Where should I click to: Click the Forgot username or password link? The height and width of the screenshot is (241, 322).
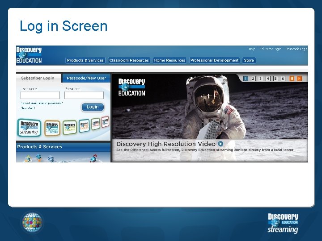coord(42,103)
